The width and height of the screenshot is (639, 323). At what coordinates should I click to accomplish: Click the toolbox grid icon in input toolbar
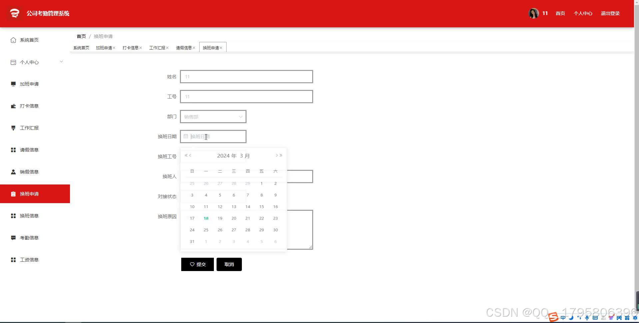627,318
